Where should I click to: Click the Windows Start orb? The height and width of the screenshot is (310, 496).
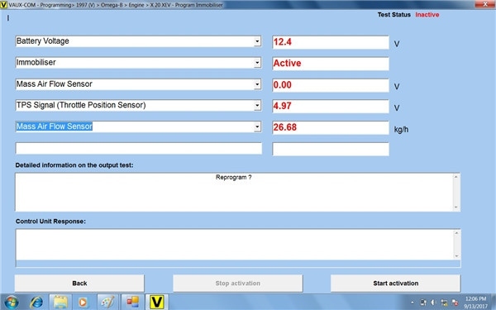coord(12,302)
